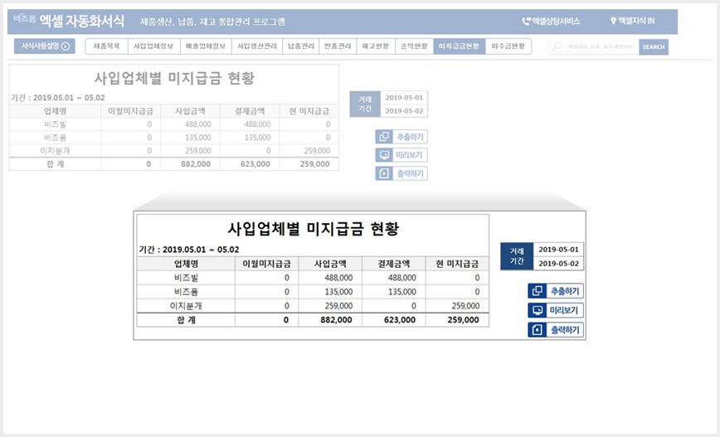Click 출력하기 in the faded top sheet
Screen dimensions: 720x437
401,173
